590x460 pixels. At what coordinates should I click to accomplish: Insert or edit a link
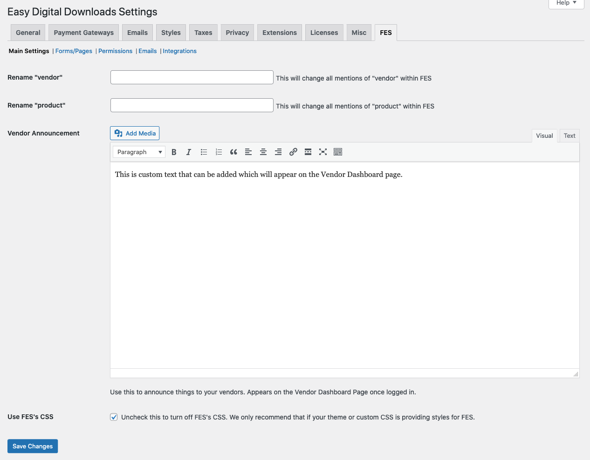tap(293, 152)
